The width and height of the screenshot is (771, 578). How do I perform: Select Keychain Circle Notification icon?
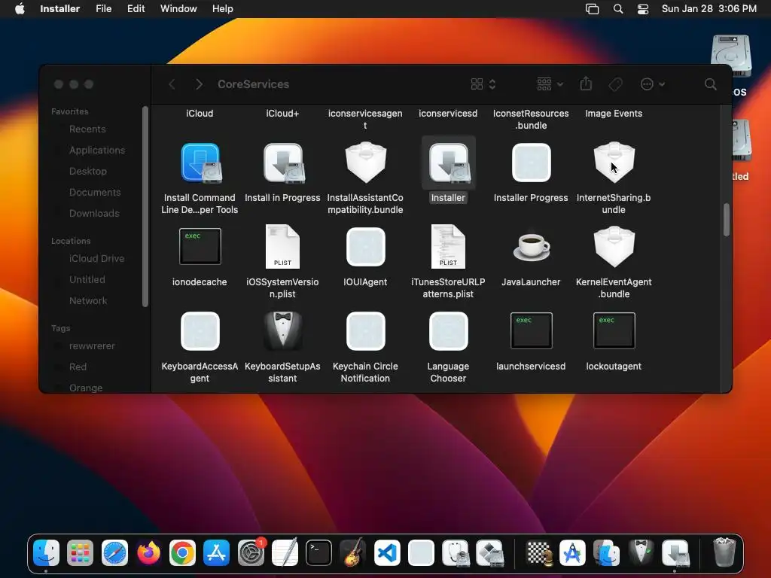click(x=365, y=331)
